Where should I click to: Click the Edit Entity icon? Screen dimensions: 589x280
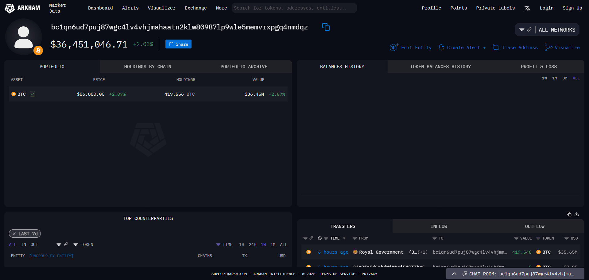(x=394, y=47)
